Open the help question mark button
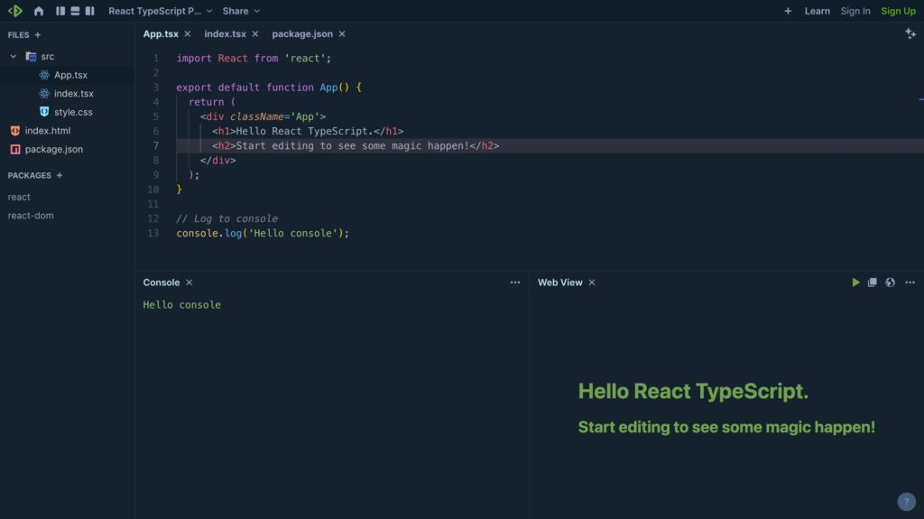924x519 pixels. 906,502
